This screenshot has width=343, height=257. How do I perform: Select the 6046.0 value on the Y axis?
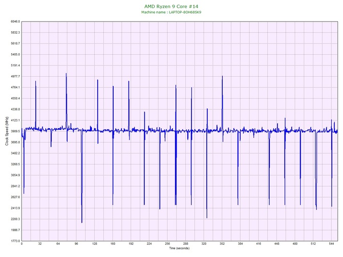click(15, 21)
